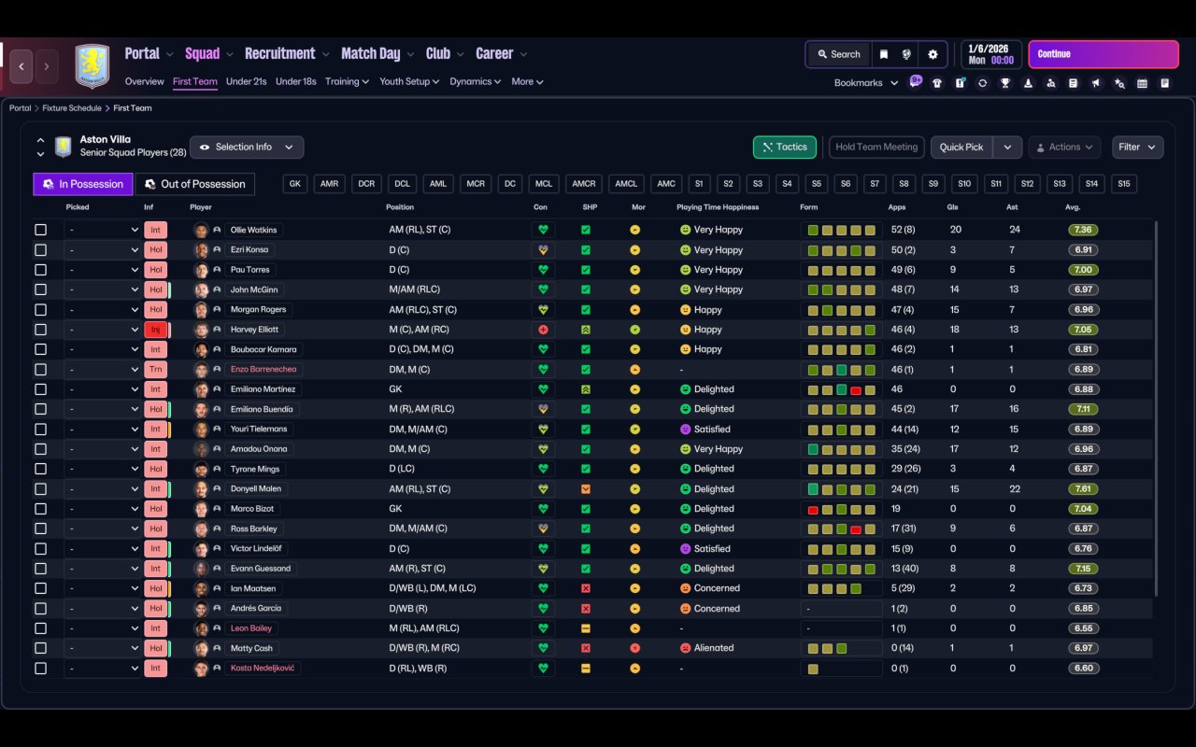Click the Continue button
Viewport: 1196px width, 747px height.
click(x=1103, y=54)
